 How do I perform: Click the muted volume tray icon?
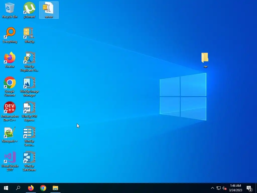(225, 188)
